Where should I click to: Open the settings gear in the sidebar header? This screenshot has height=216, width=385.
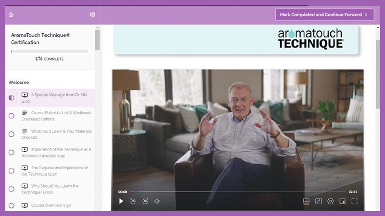[92, 15]
